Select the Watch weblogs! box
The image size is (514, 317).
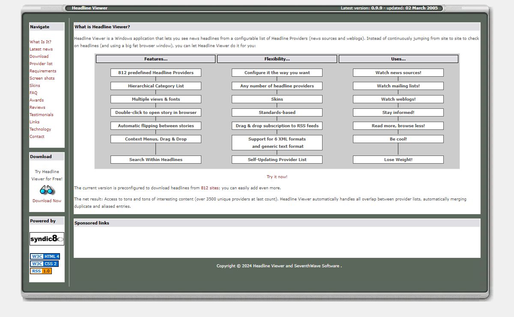tap(398, 99)
